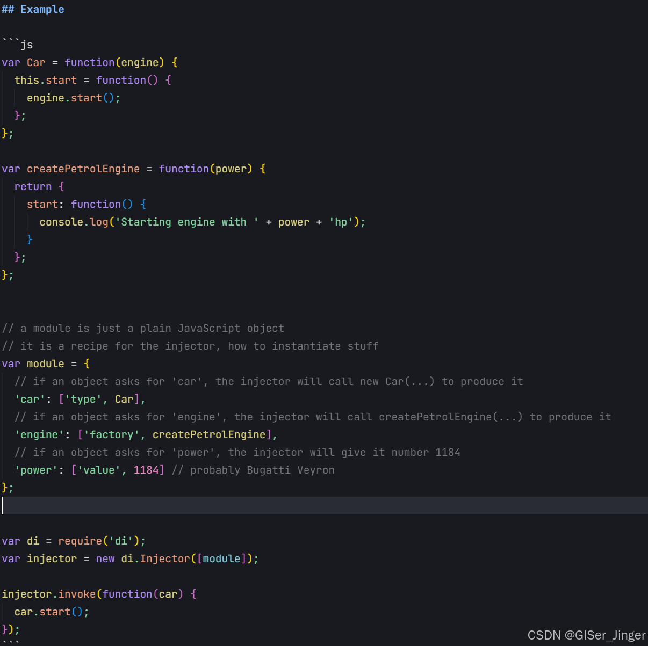Click "var createPetrolEngine = function(power) {" line
This screenshot has width=648, height=646.
tap(134, 169)
